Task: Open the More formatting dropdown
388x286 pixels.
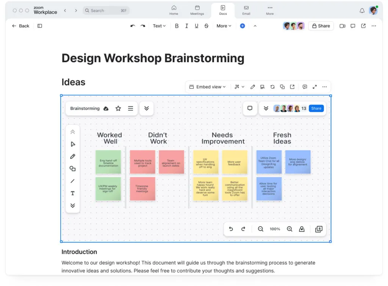Action: 224,26
